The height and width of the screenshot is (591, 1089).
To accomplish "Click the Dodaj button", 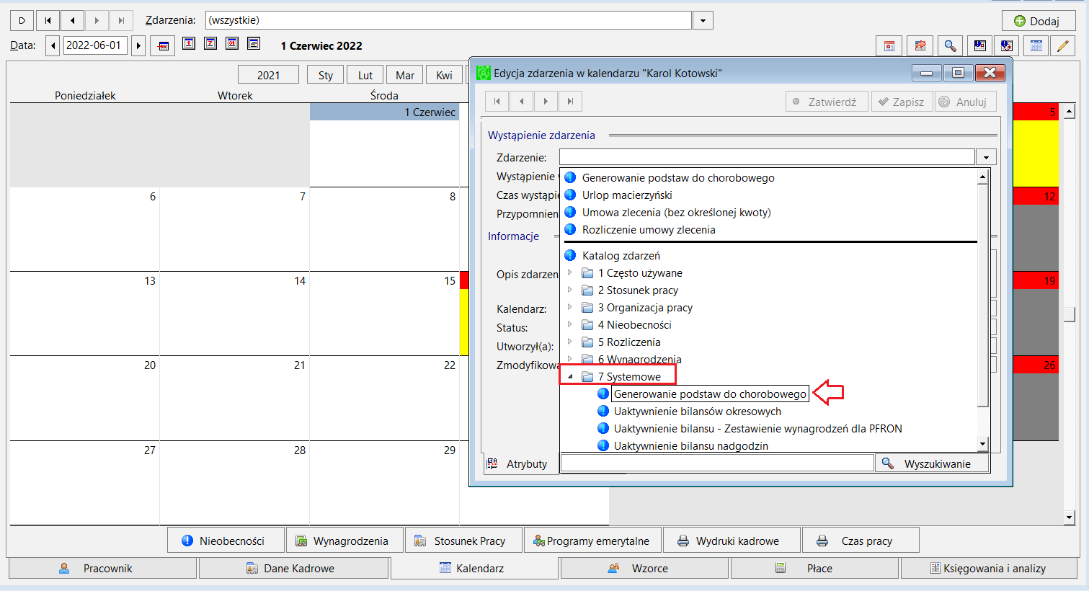I will click(x=1038, y=21).
